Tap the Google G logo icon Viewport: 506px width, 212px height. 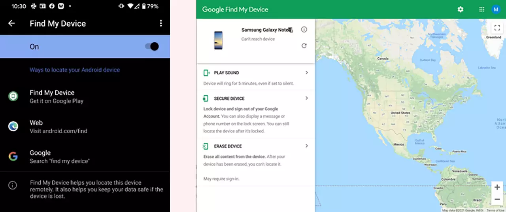[x=13, y=156]
